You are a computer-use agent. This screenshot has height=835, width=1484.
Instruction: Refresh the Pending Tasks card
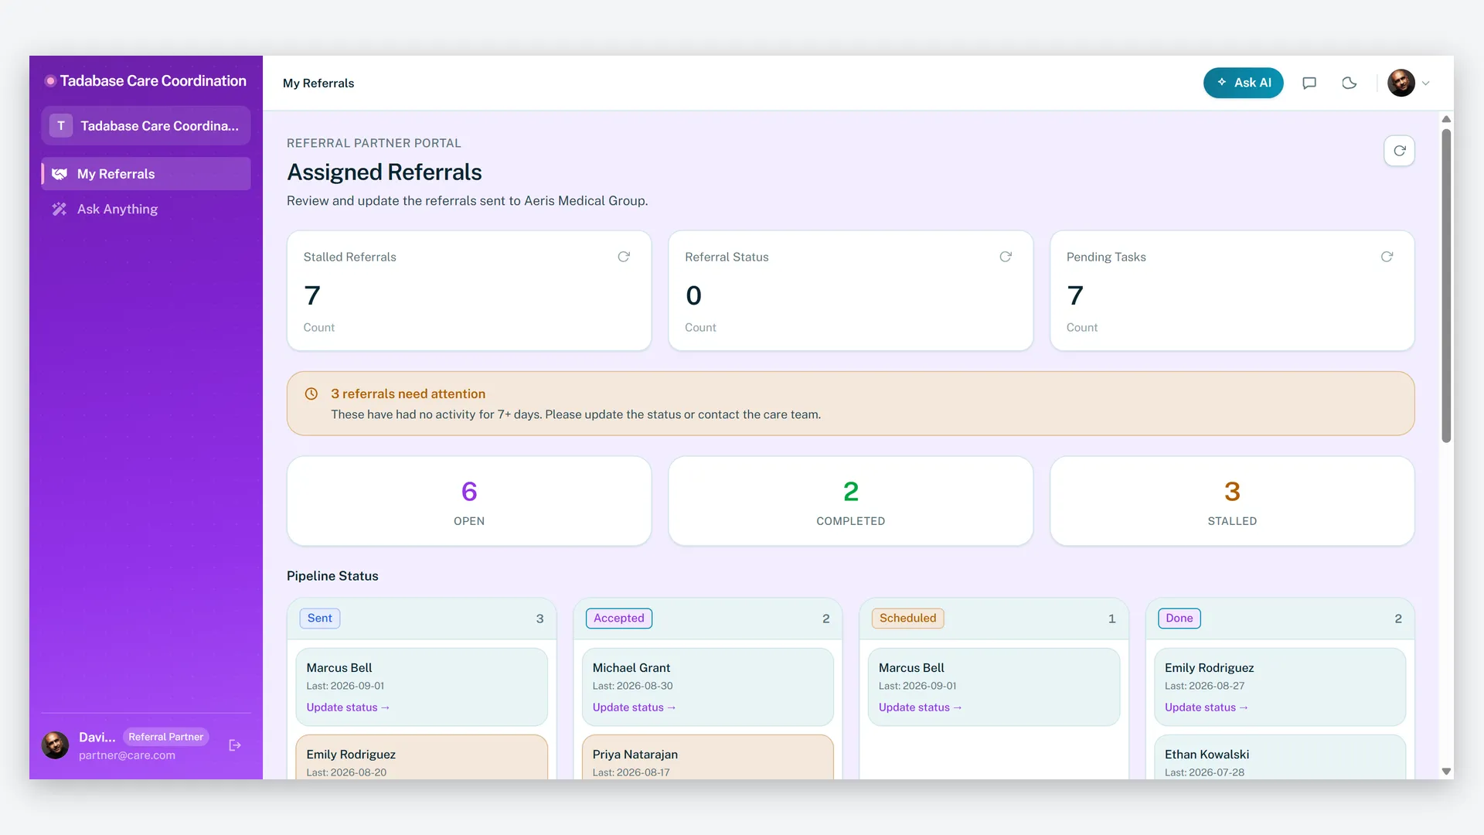pos(1387,257)
